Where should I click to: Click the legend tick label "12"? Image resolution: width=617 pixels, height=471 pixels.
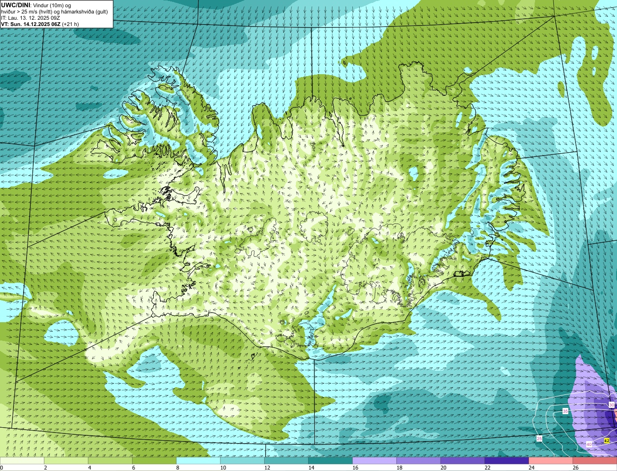tap(267, 468)
